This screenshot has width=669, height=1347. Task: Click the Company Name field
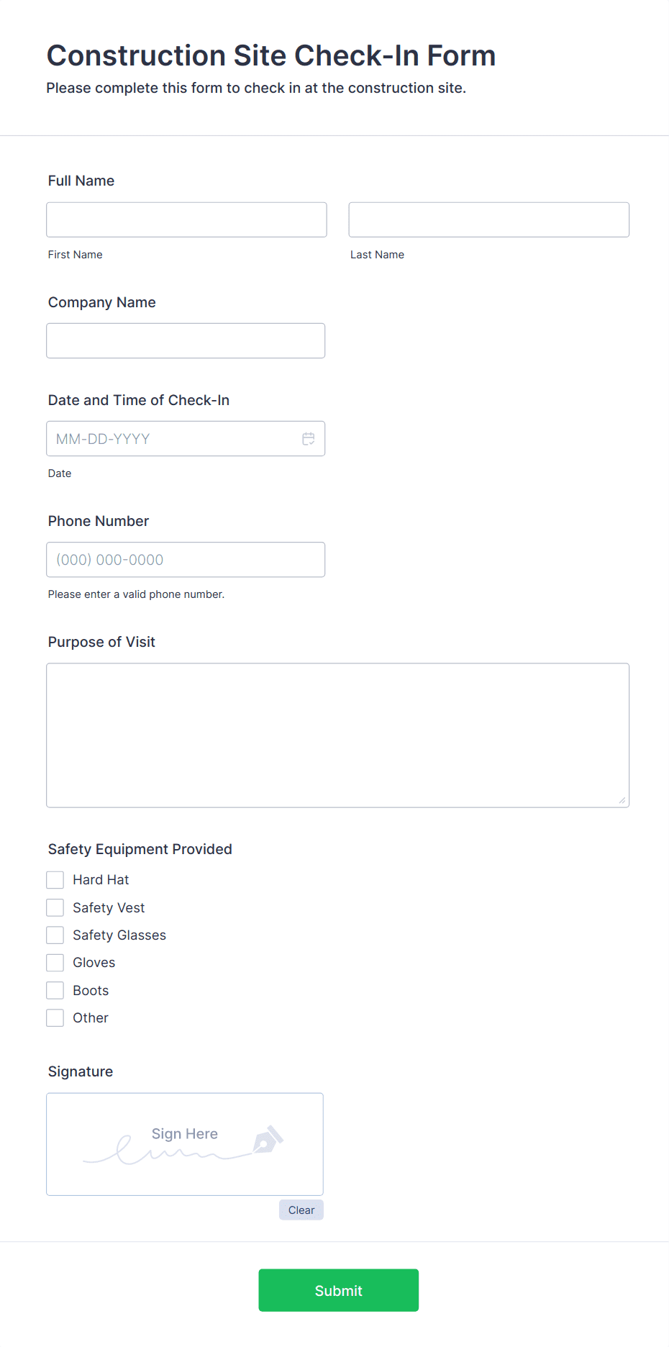(186, 340)
